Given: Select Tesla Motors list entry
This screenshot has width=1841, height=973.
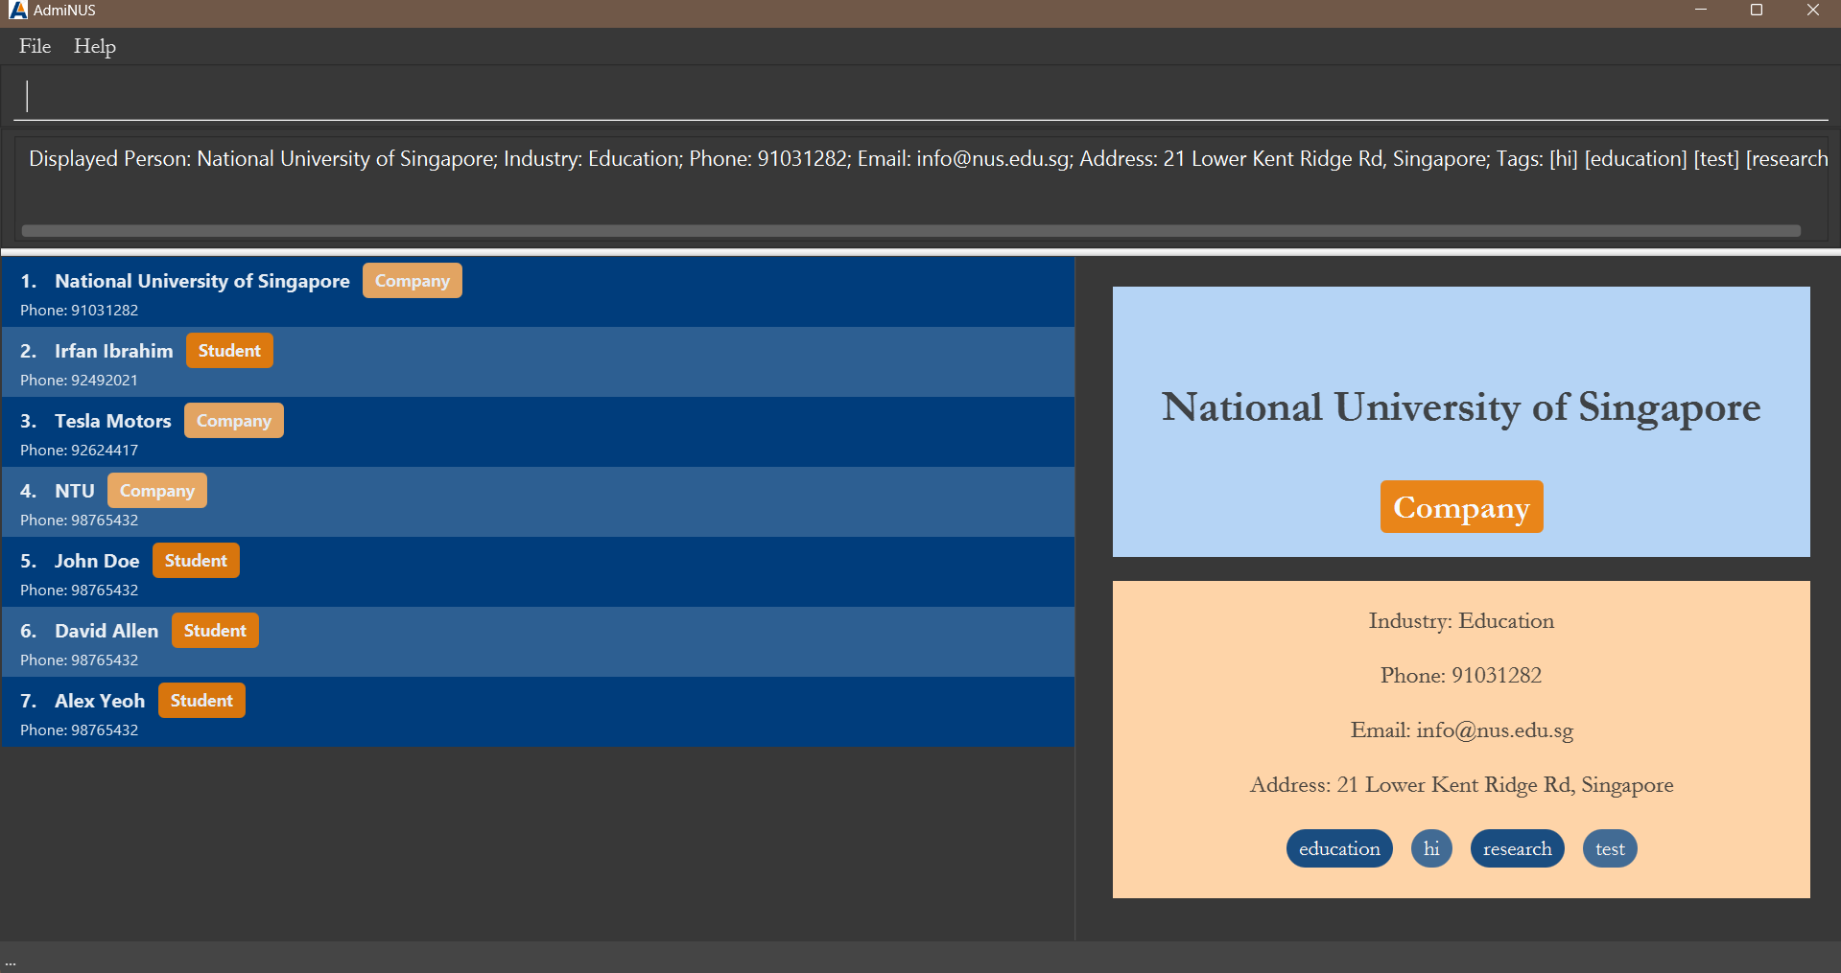Looking at the screenshot, I should [537, 432].
